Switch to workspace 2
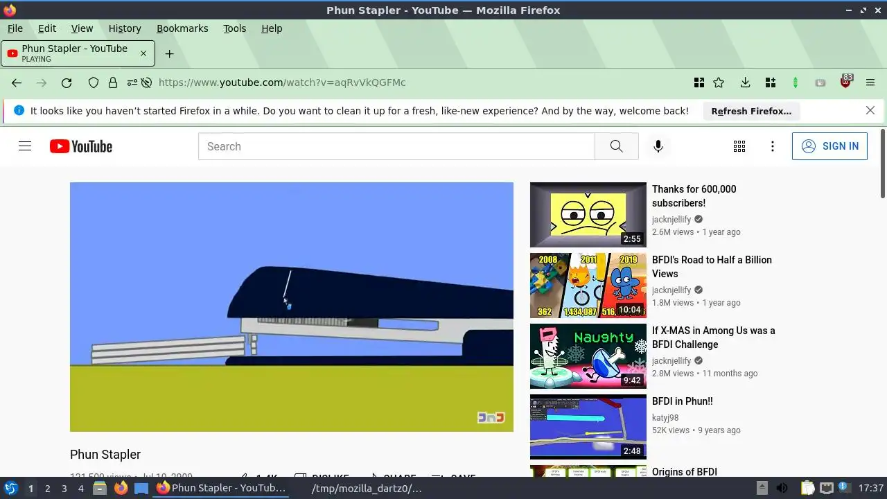This screenshot has width=887, height=499. click(x=47, y=489)
